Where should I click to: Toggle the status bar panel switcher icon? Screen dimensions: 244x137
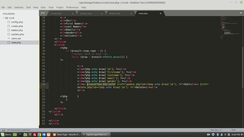click(3, 130)
